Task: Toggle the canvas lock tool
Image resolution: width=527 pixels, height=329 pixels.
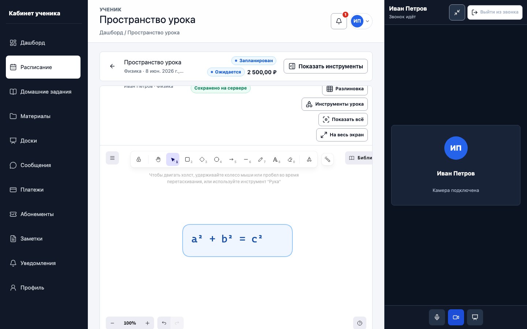Action: click(139, 159)
